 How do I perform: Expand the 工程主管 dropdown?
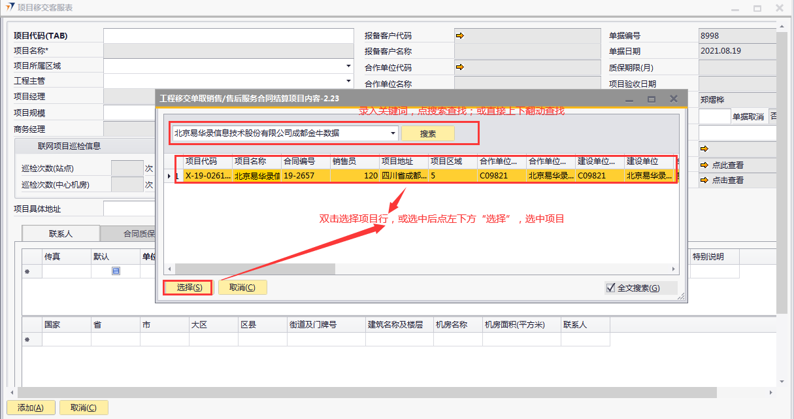tap(348, 81)
